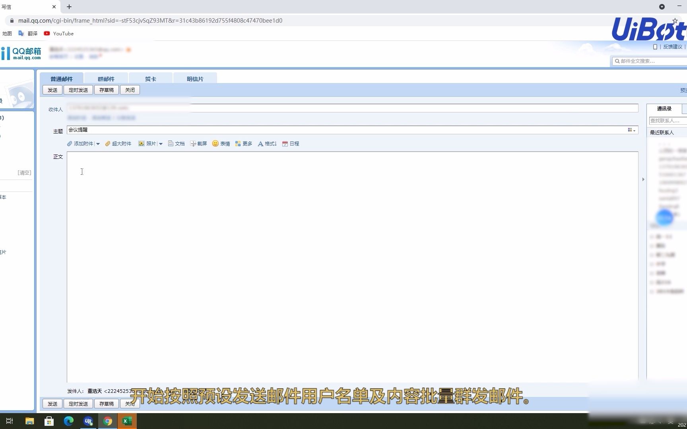Click the bottom 发送 send button
Image resolution: width=687 pixels, height=429 pixels.
pos(52,404)
